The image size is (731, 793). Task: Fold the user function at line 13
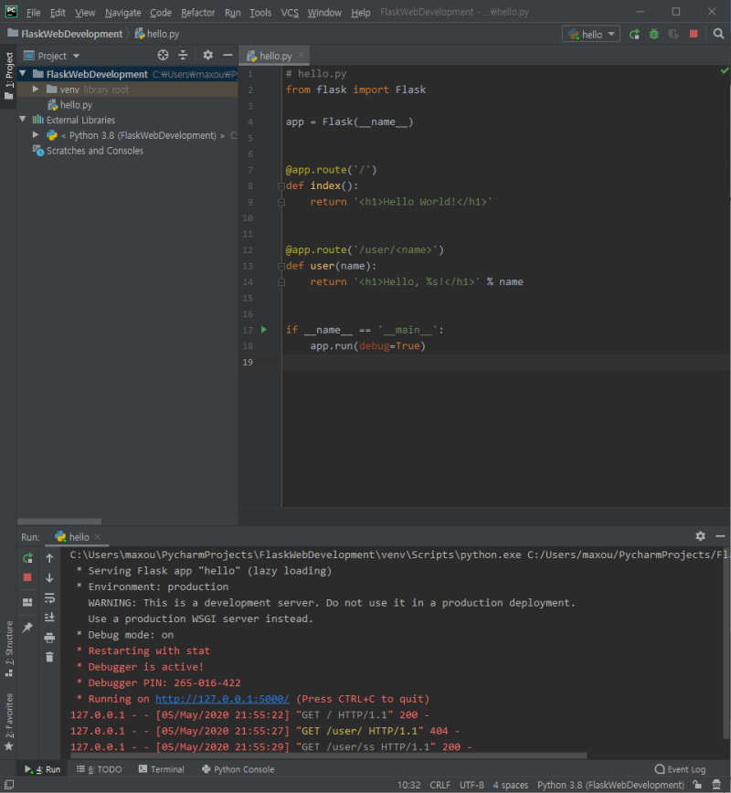click(x=281, y=266)
